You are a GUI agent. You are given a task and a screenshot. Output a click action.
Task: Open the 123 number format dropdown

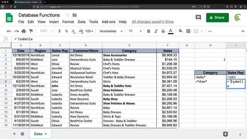click(x=89, y=31)
